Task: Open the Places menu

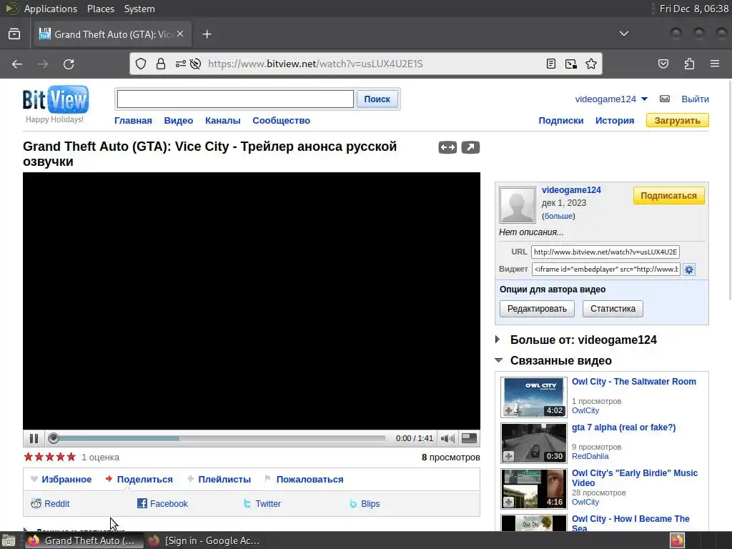Action: pos(100,9)
